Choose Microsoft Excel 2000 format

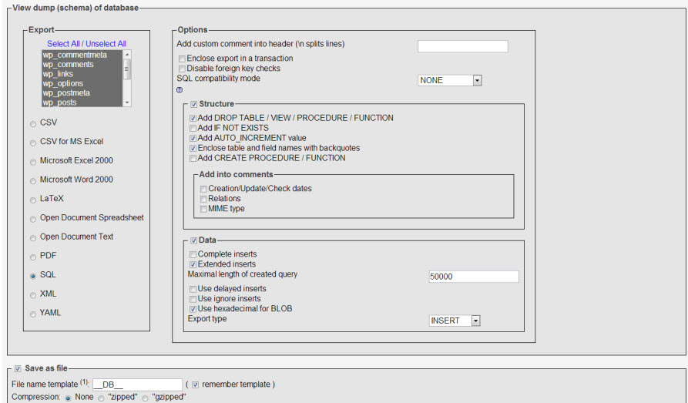pyautogui.click(x=33, y=162)
